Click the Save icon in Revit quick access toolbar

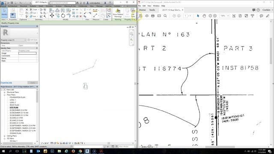[x=12, y=3]
